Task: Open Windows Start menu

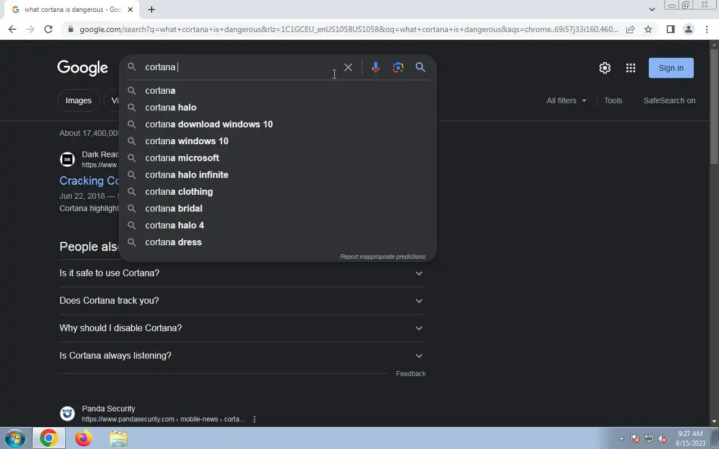Action: (14, 438)
